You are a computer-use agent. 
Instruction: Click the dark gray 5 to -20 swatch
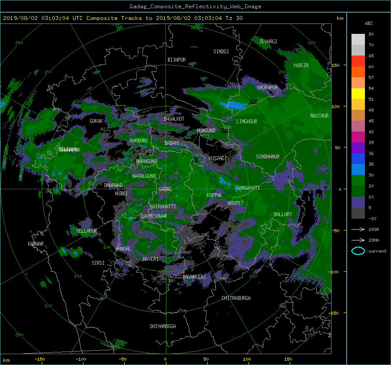pos(358,213)
